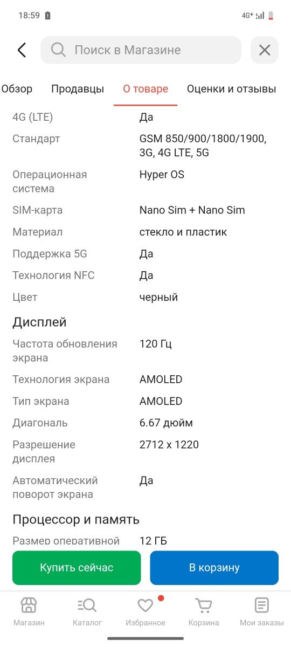The width and height of the screenshot is (291, 647).
Task: Open the Каталог catalog icon
Action: coord(87,605)
